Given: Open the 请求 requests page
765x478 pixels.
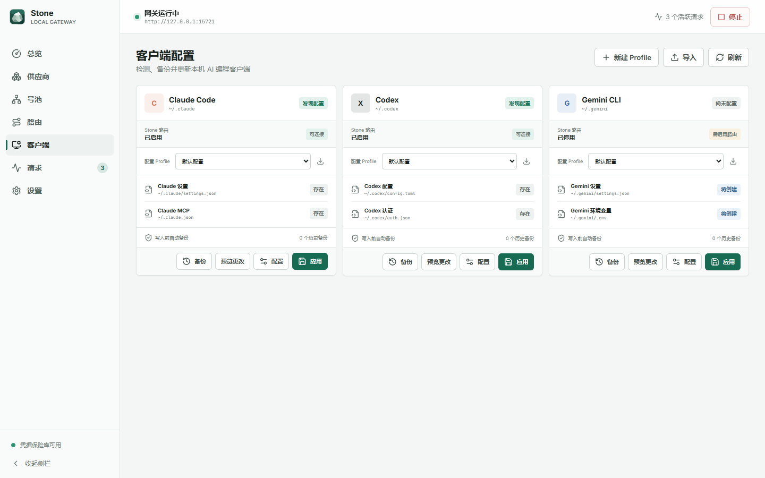Looking at the screenshot, I should pyautogui.click(x=59, y=168).
